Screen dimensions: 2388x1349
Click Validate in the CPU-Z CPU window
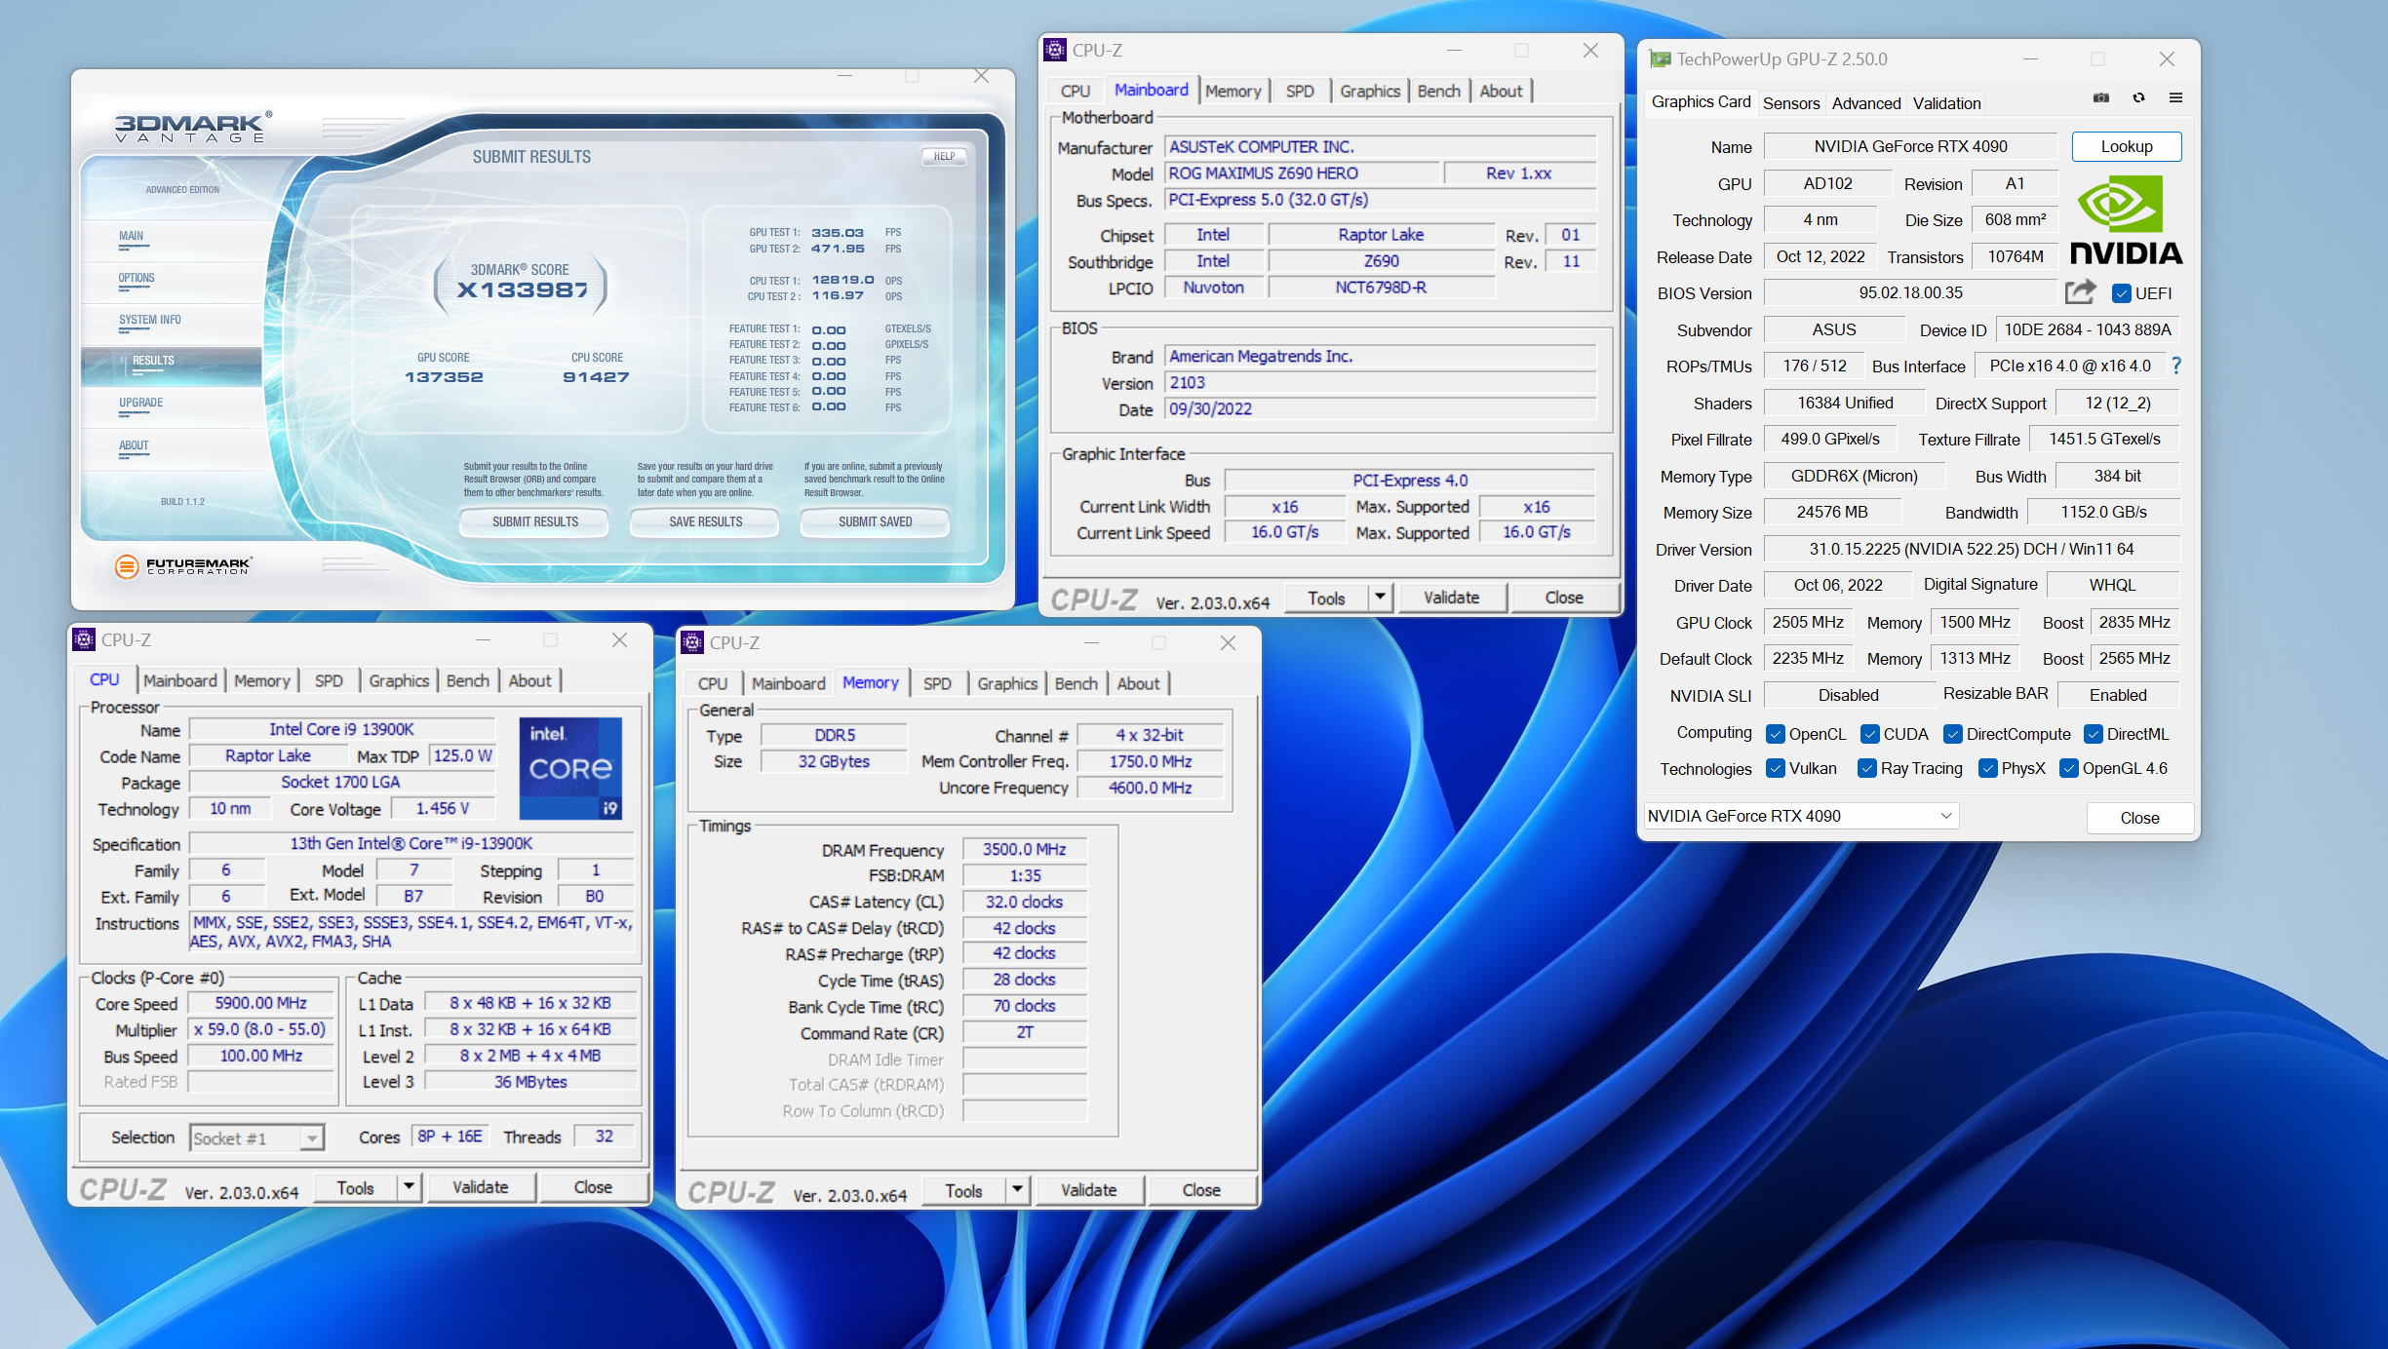[480, 1186]
